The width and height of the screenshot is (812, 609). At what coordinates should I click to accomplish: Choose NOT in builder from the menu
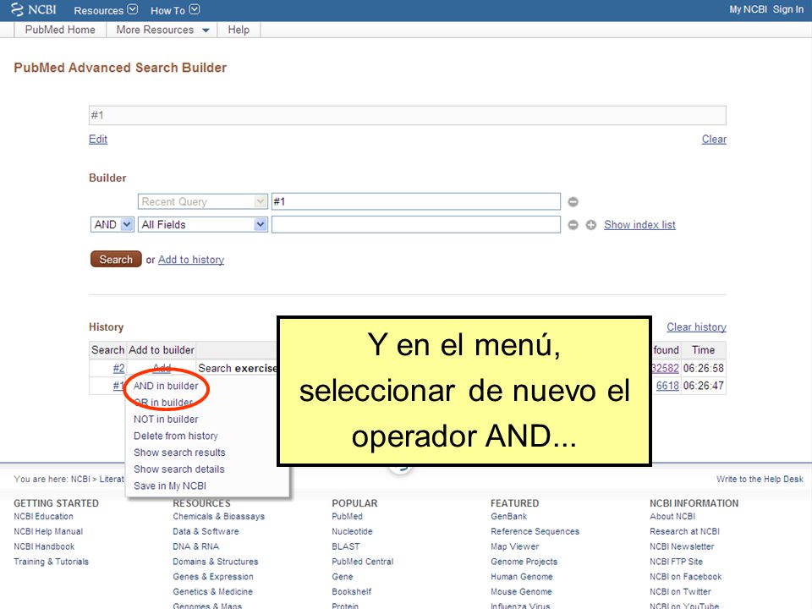[166, 419]
